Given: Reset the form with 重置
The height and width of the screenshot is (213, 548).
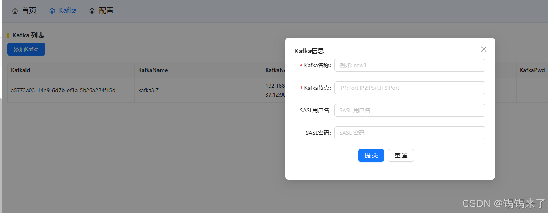Looking at the screenshot, I should [x=401, y=155].
